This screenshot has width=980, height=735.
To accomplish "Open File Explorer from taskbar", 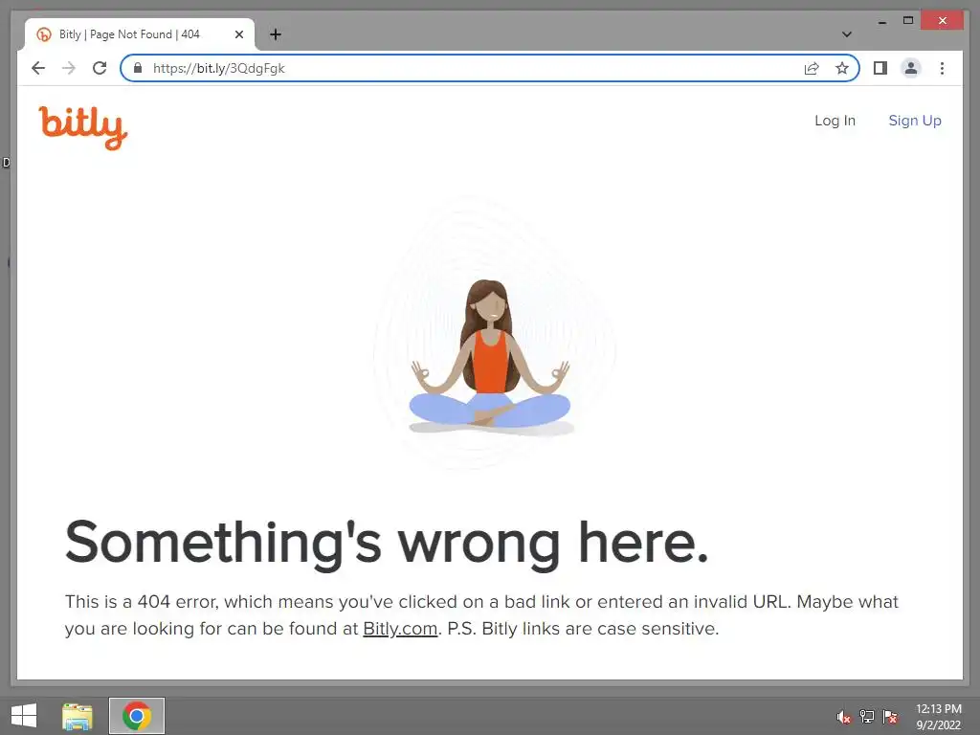I will (78, 716).
